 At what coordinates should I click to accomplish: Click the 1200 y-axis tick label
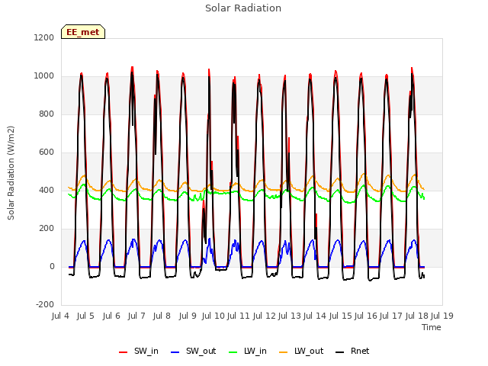click(44, 37)
